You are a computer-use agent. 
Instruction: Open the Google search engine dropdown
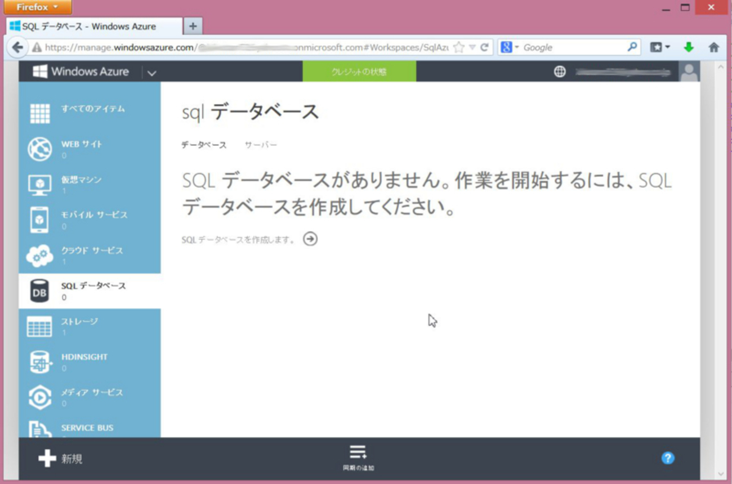point(510,48)
